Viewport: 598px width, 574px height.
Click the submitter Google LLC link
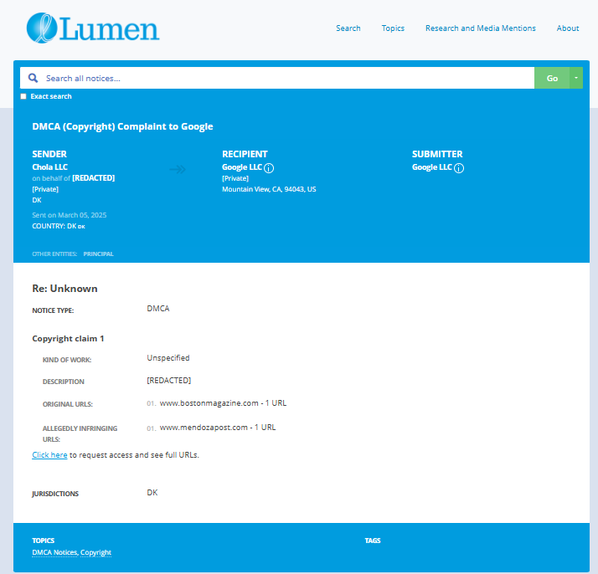[x=431, y=167]
